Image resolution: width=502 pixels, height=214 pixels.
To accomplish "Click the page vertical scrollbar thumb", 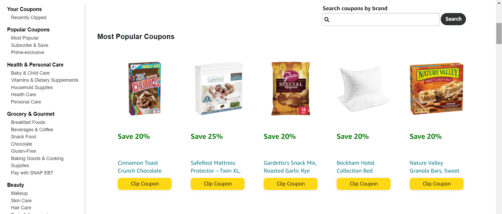I will tap(499, 34).
